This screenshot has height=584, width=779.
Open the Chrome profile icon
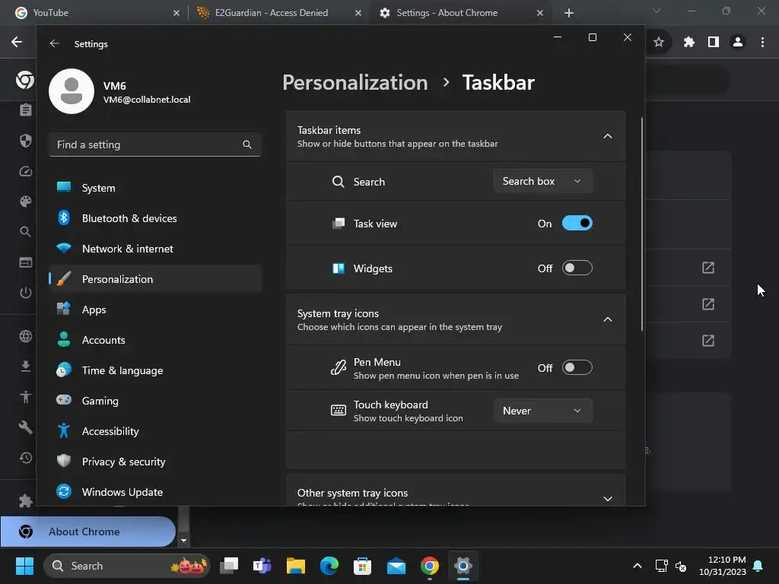tap(738, 43)
